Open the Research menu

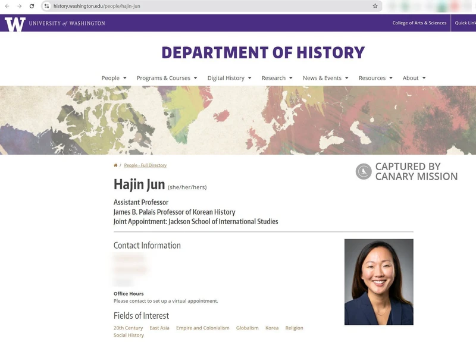[277, 78]
